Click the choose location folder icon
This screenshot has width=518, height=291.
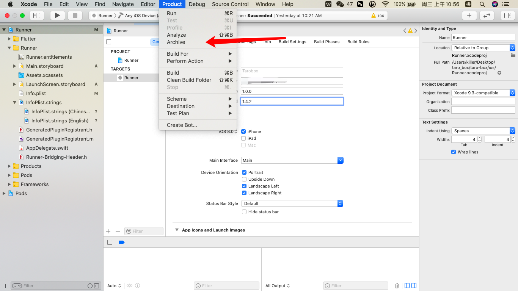coord(513,55)
